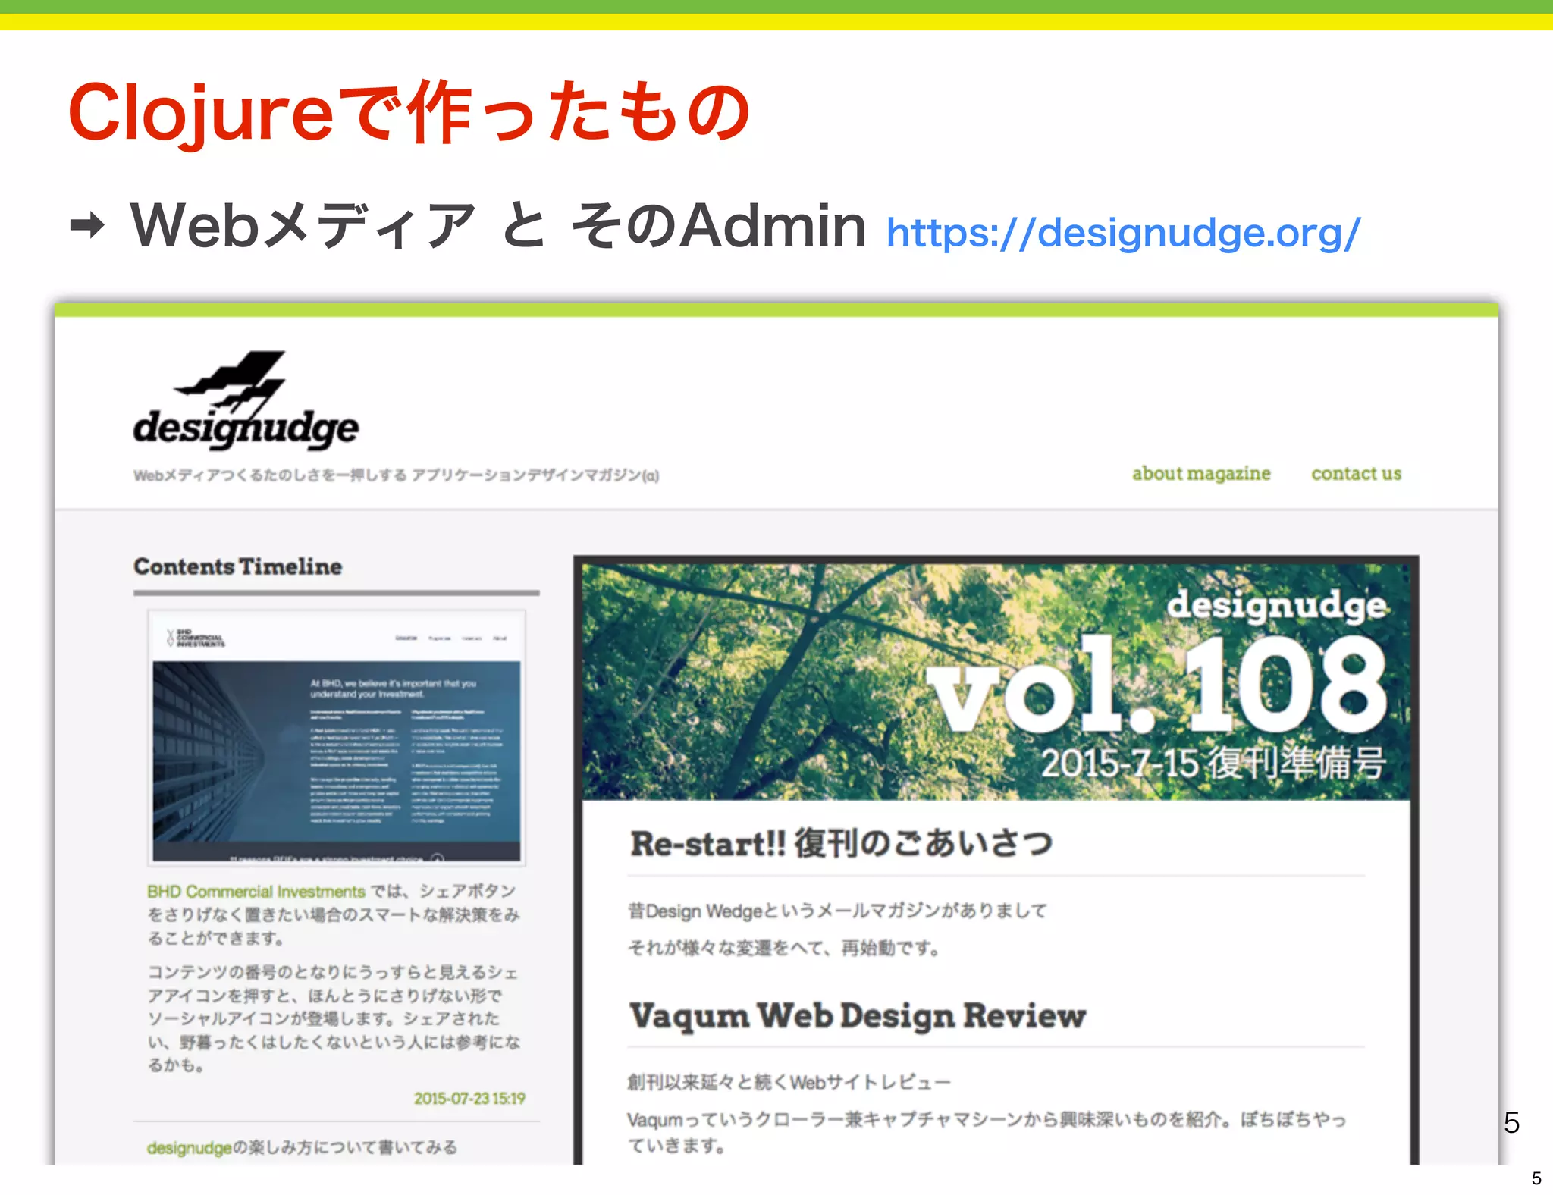Click the vol.108 banner image

tap(996, 681)
